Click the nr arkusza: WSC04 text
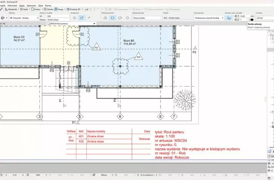The width and height of the screenshot is (274, 180). (171, 141)
